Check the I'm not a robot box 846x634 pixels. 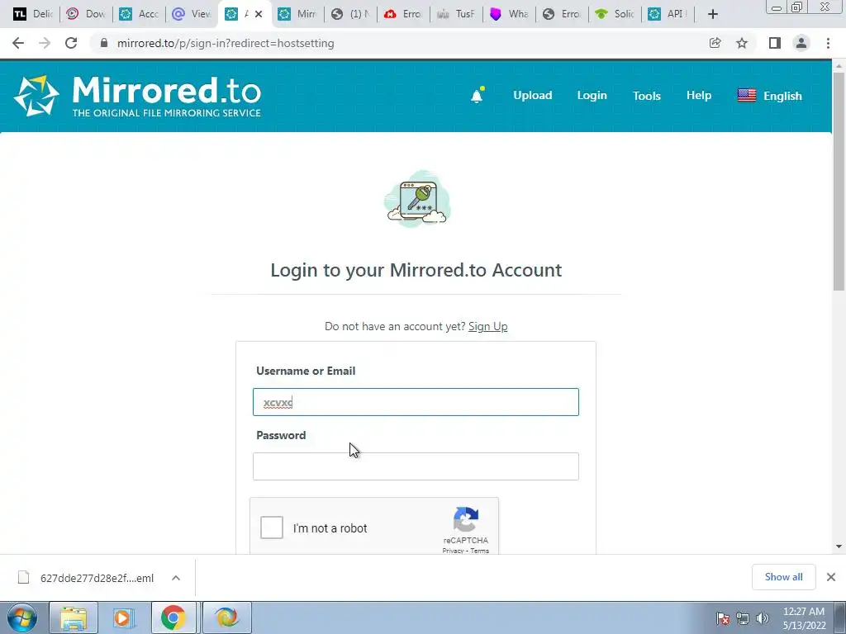pos(271,528)
